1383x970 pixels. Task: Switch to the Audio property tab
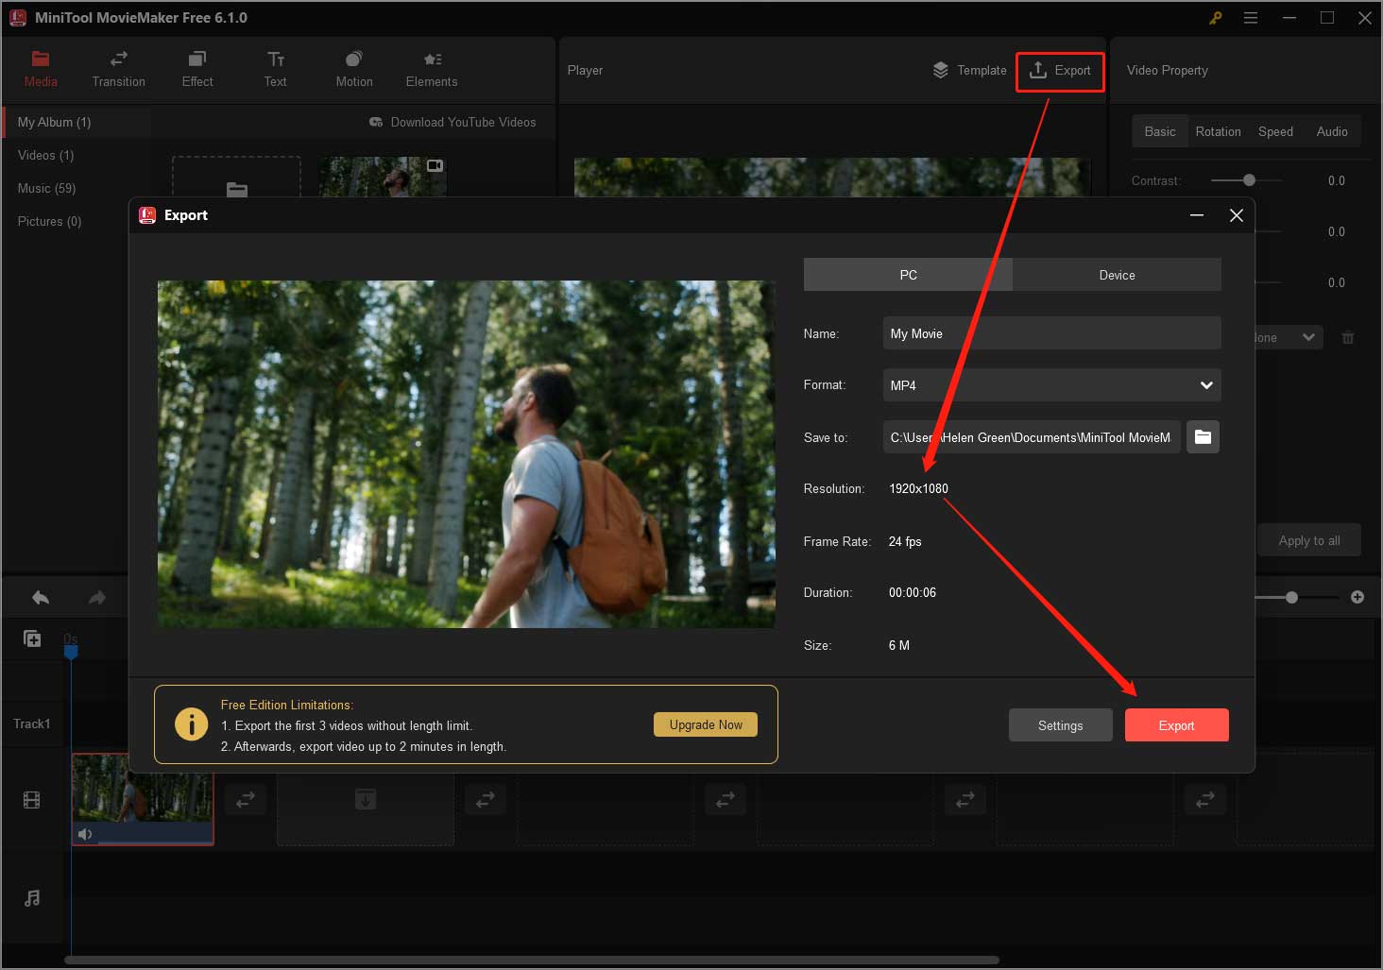click(x=1332, y=131)
